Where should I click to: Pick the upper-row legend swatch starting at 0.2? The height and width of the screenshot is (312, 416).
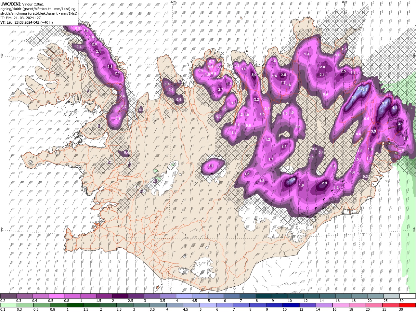(x=8, y=296)
